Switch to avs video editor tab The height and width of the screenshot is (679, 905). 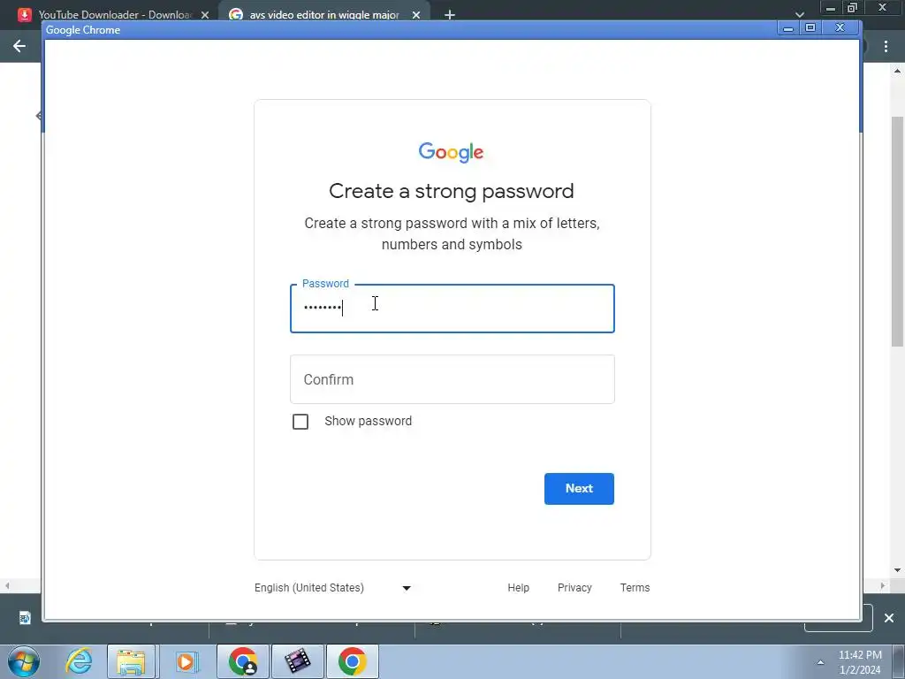click(316, 14)
